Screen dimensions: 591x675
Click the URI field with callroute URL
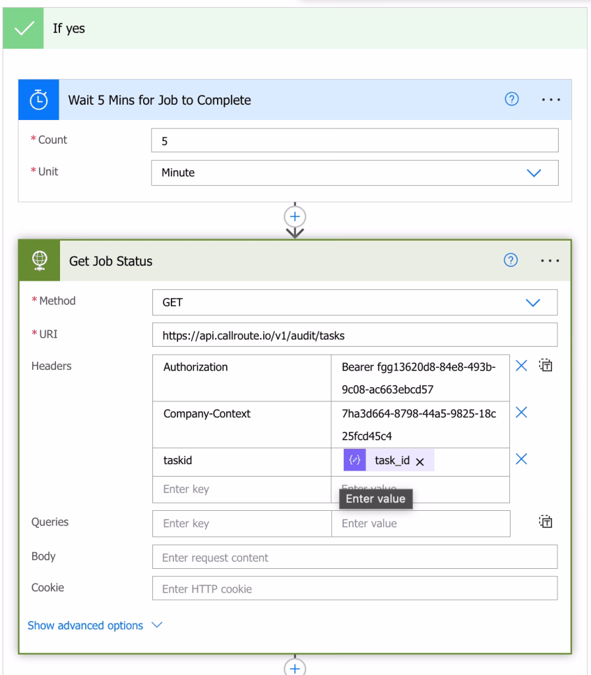pos(356,333)
